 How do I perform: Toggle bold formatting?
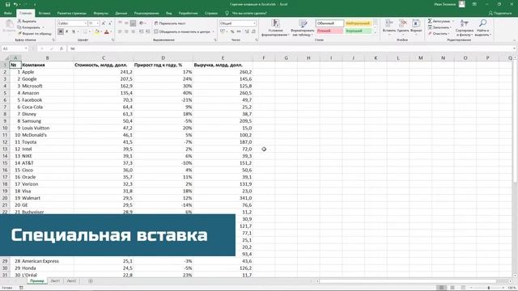coord(61,32)
